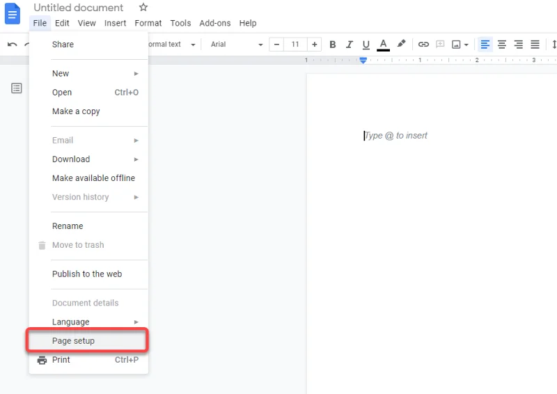
Task: Click the Insert image icon
Action: pyautogui.click(x=456, y=45)
